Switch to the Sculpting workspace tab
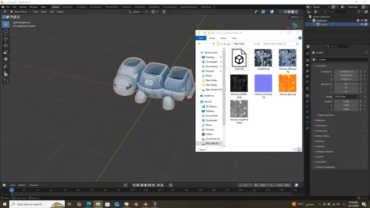370x208 pixels. pos(81,7)
